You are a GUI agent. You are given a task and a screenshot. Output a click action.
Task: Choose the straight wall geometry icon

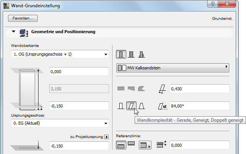[121, 88]
